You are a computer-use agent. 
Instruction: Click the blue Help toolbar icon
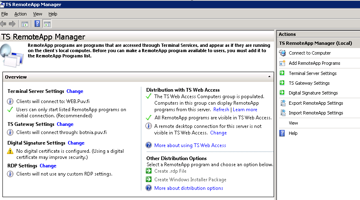coord(37,24)
